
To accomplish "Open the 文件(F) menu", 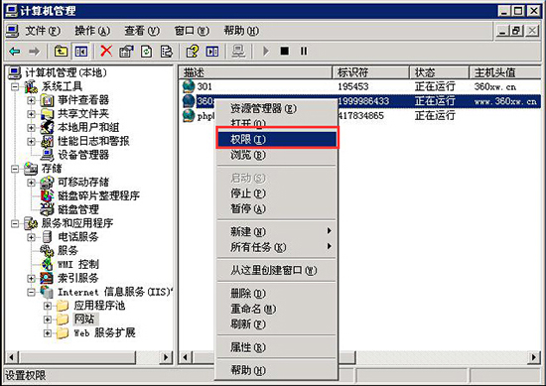I will [x=43, y=31].
